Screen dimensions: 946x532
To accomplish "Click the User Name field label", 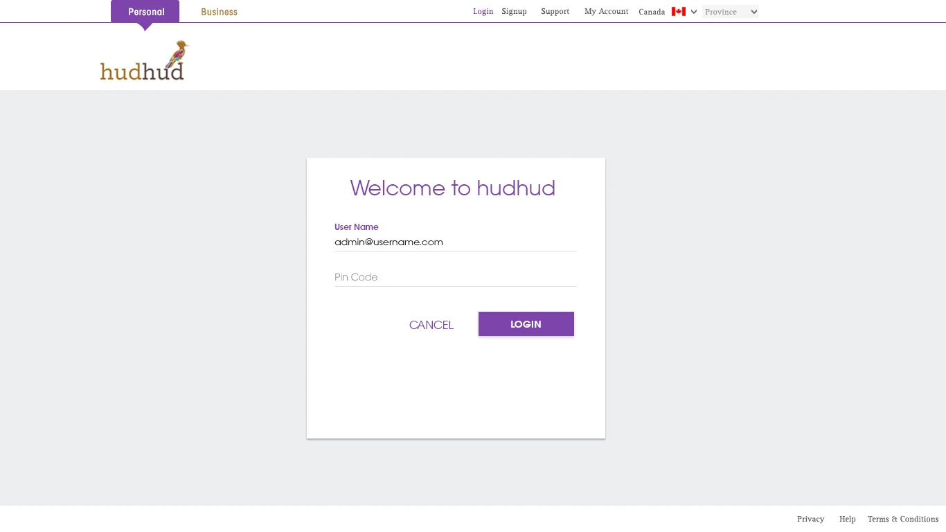I will coord(357,227).
